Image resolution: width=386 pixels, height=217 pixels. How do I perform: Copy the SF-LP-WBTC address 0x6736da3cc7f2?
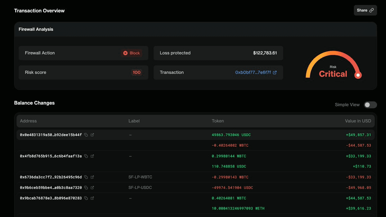pos(86,177)
